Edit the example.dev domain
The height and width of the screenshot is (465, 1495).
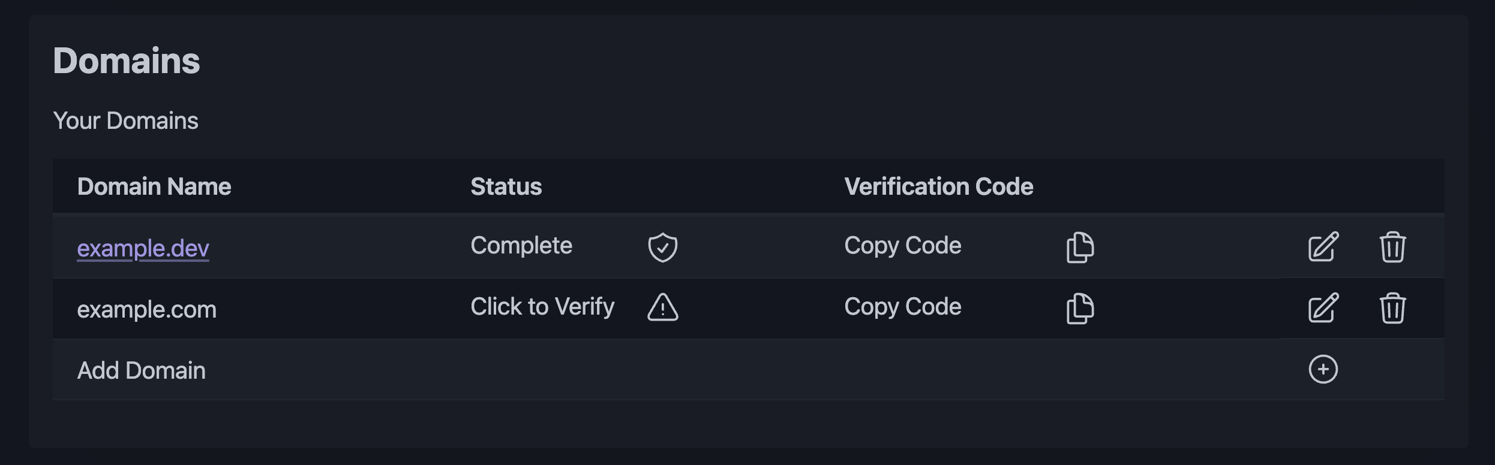click(1323, 246)
